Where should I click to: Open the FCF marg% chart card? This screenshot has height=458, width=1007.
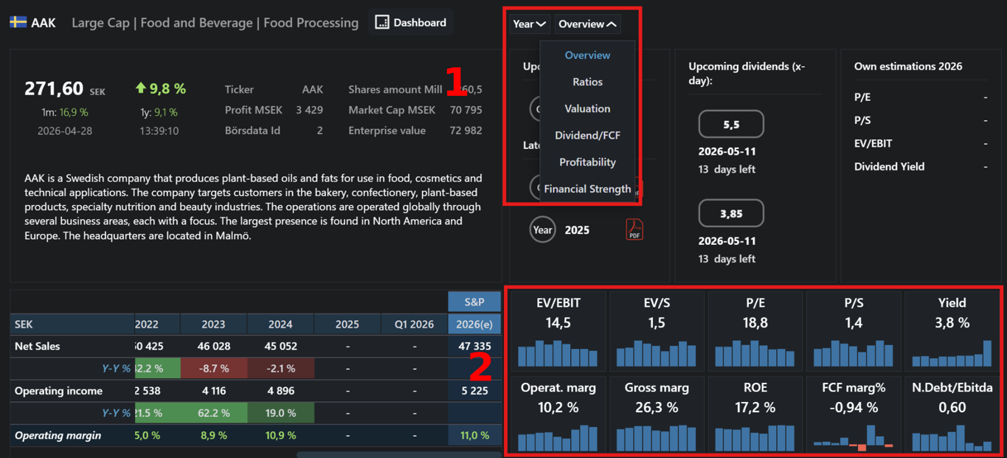click(854, 414)
